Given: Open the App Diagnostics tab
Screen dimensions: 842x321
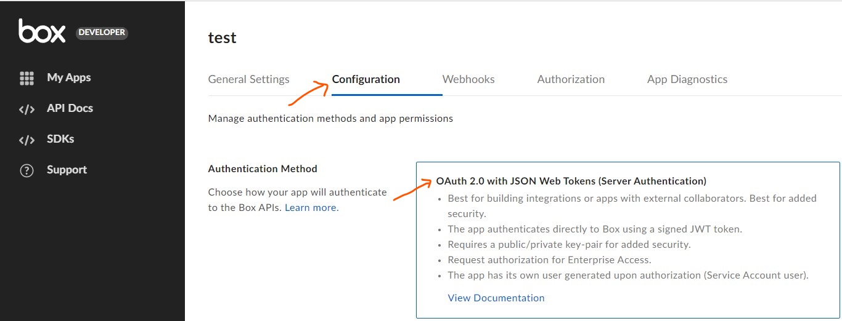Looking at the screenshot, I should click(x=687, y=79).
